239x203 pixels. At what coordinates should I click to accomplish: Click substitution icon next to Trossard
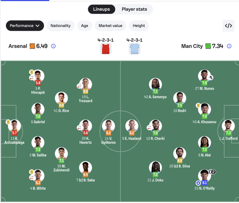tap(79, 86)
